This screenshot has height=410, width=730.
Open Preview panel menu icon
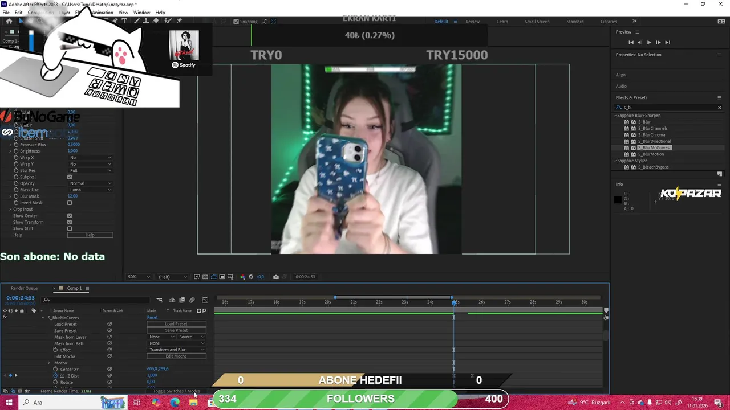pos(637,32)
